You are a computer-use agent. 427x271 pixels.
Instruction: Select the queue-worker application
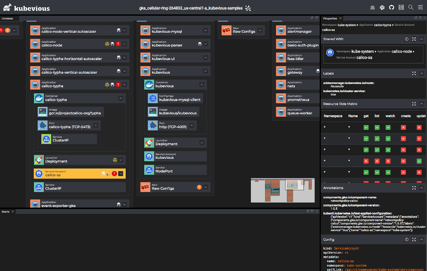(298, 112)
